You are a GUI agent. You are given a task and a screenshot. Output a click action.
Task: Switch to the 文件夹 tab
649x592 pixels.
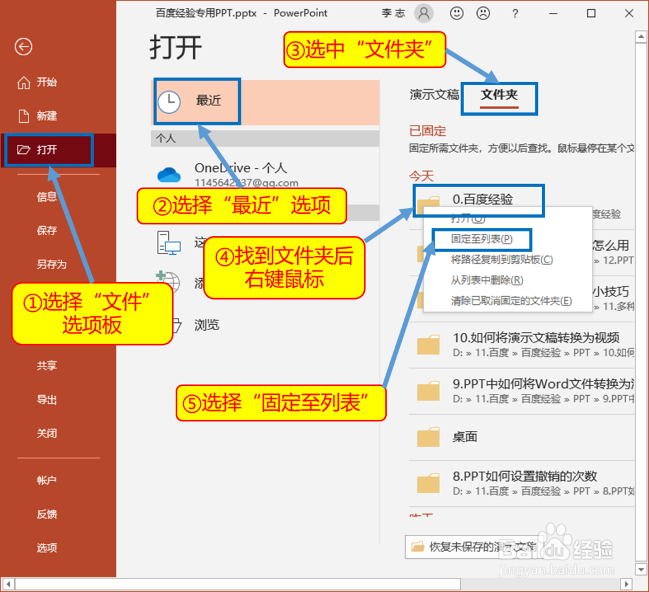(x=498, y=96)
